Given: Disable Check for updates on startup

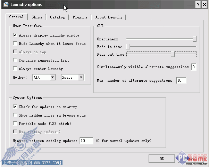Looking at the screenshot, I should (x=15, y=107).
